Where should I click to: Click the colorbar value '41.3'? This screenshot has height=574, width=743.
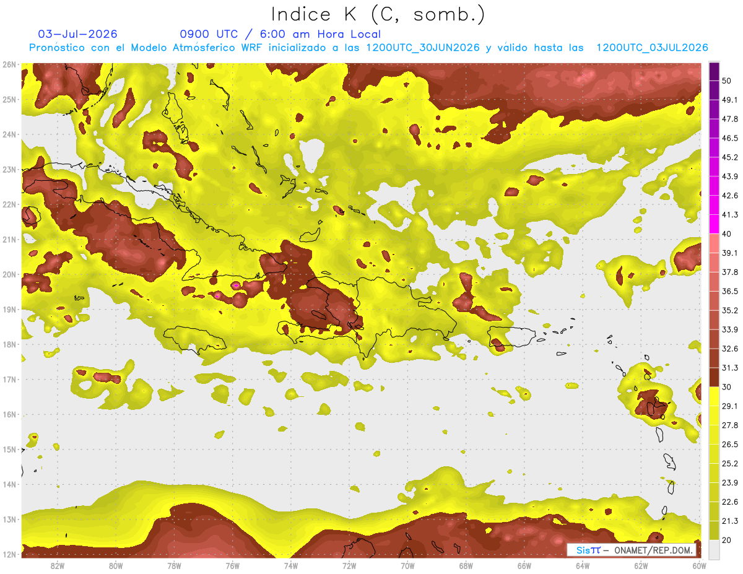click(729, 215)
